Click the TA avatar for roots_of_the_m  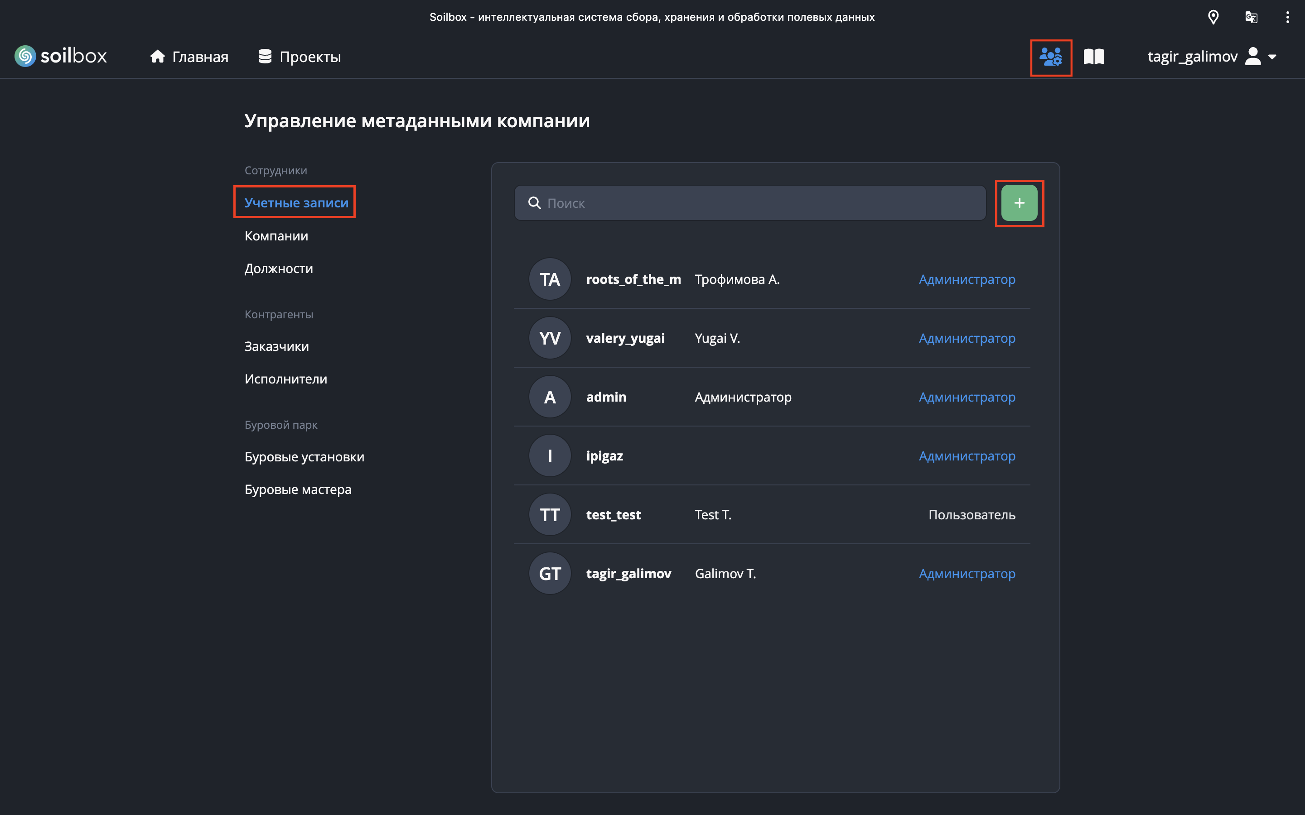[550, 279]
